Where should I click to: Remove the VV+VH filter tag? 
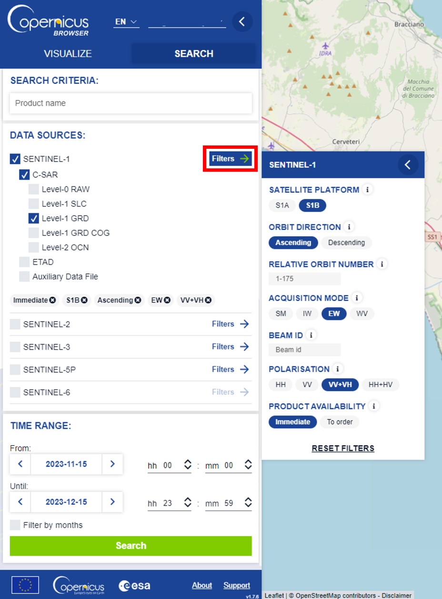click(x=208, y=300)
